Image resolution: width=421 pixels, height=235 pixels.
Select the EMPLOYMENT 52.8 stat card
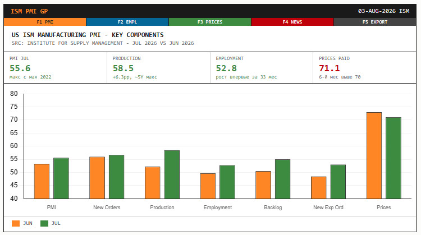pyautogui.click(x=262, y=68)
